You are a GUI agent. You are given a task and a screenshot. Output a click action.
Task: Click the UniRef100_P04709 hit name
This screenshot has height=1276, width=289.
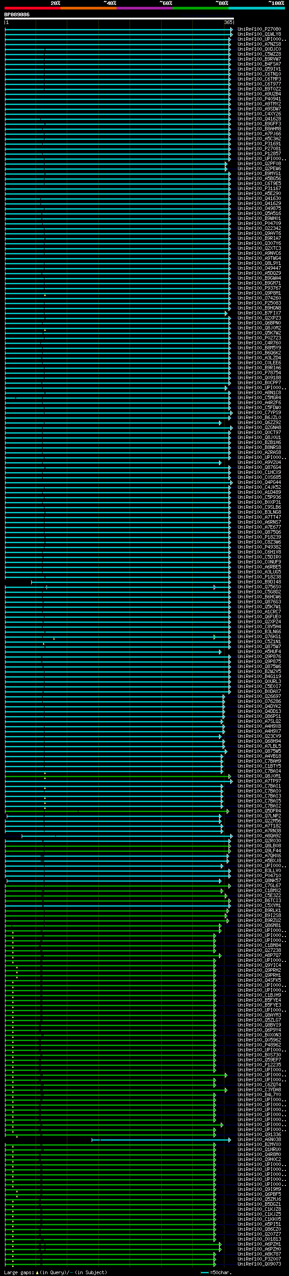(x=259, y=224)
